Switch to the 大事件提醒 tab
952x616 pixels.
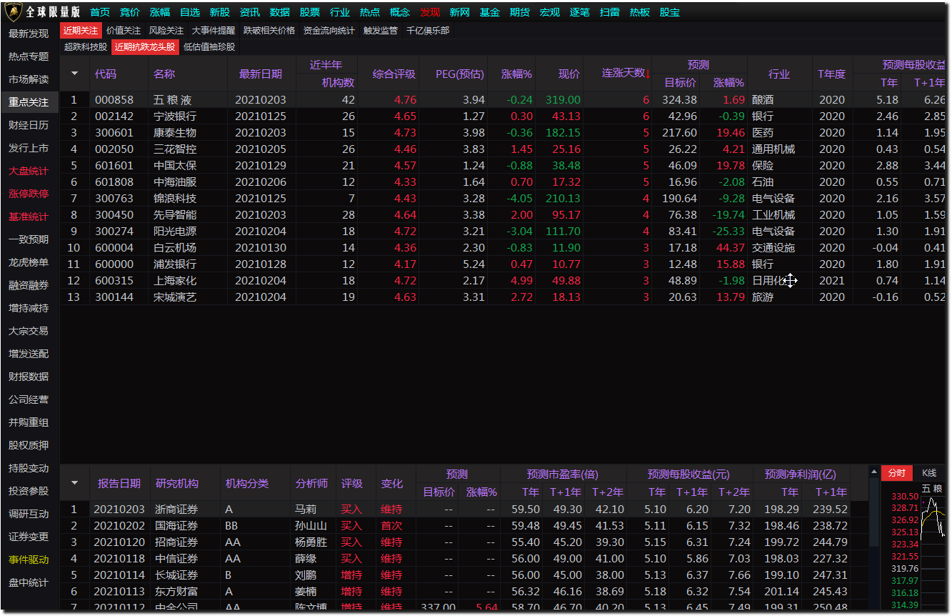coord(214,31)
